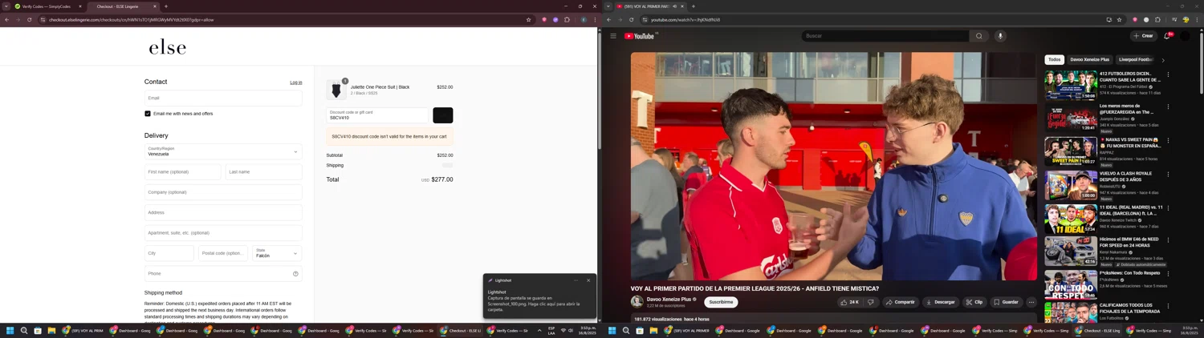Screen dimensions: 1204x338
Task: Click the Clip button
Action: pyautogui.click(x=974, y=302)
